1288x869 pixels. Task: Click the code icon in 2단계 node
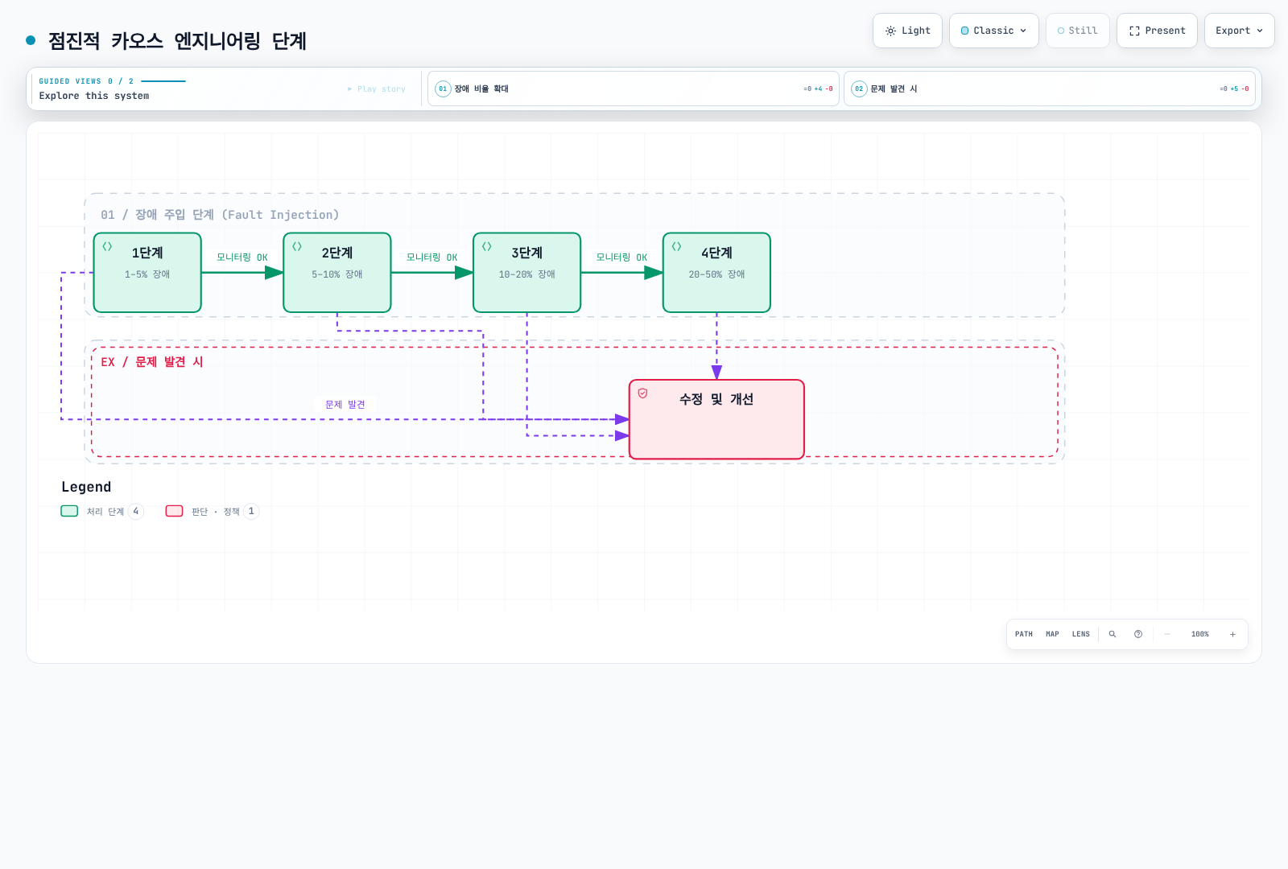click(x=297, y=247)
